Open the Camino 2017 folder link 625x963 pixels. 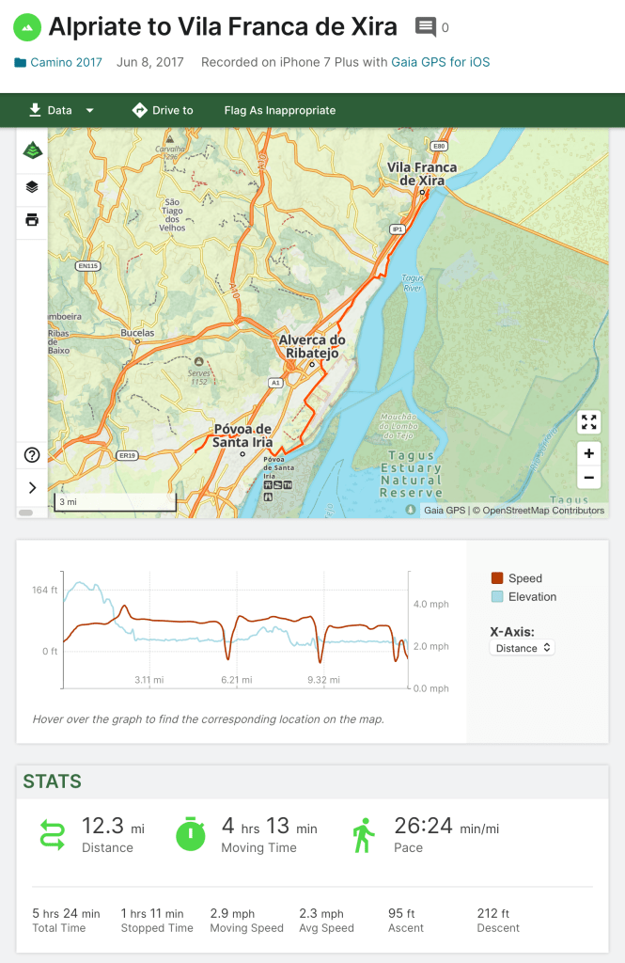pos(66,63)
